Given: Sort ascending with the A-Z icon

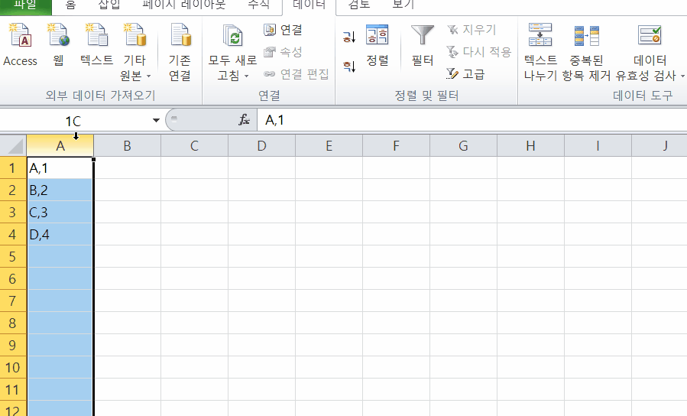Looking at the screenshot, I should (349, 37).
